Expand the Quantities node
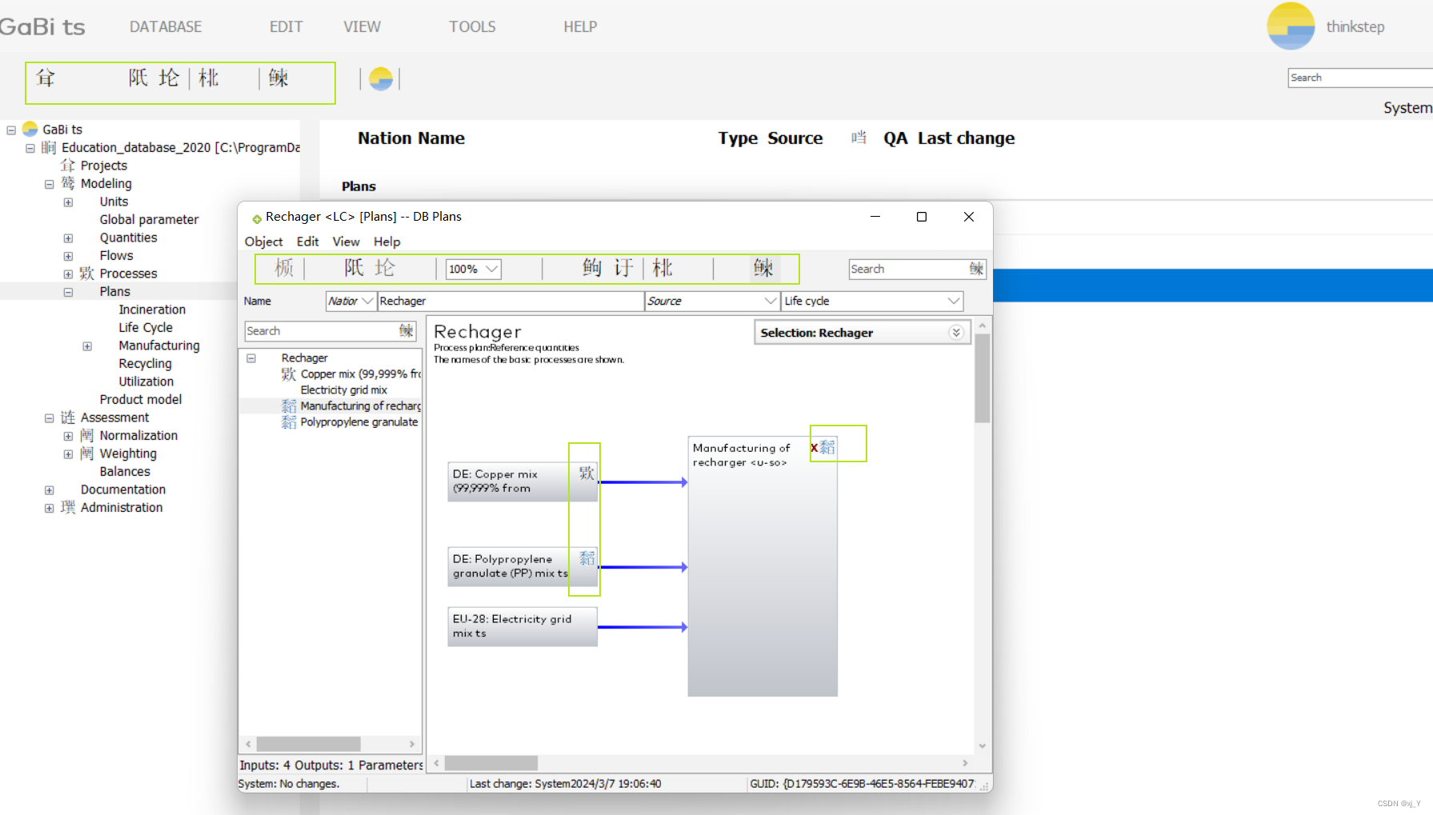The height and width of the screenshot is (815, 1433). (68, 238)
